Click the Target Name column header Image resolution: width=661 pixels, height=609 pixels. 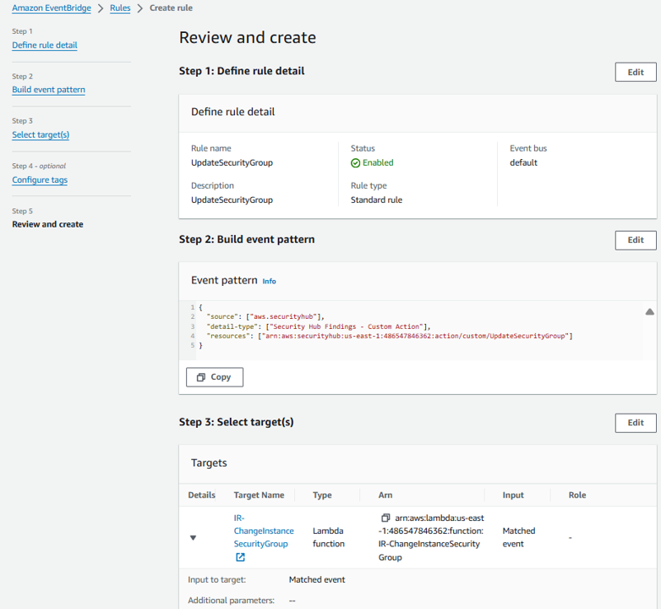[x=259, y=495]
